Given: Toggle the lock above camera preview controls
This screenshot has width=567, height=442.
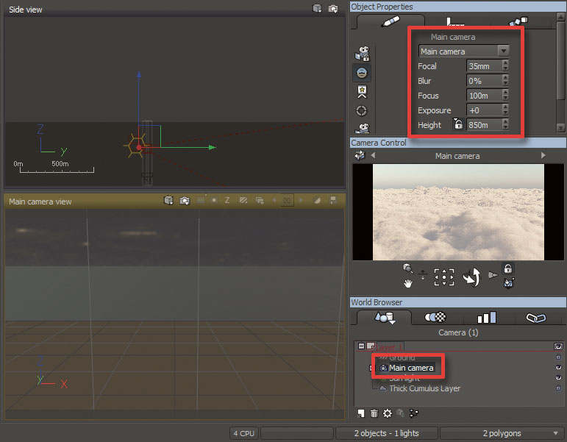Looking at the screenshot, I should click(x=508, y=268).
